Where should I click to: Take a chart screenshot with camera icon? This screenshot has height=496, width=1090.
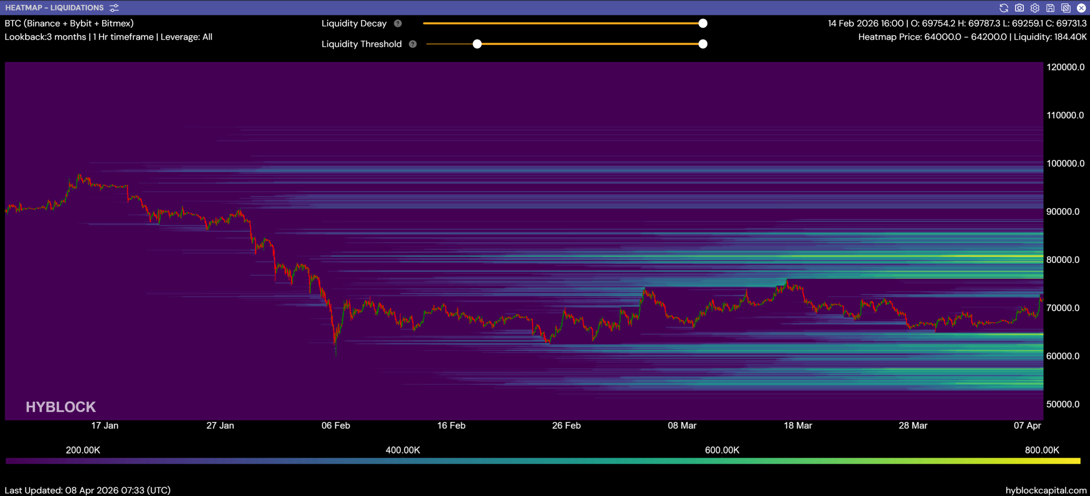click(1019, 8)
